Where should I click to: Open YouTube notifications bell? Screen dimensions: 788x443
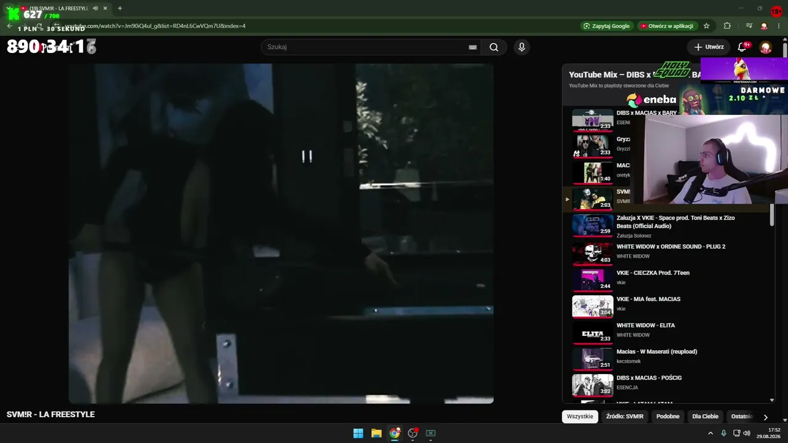point(742,47)
